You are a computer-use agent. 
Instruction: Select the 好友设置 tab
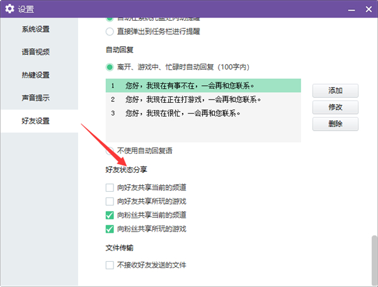pos(35,120)
